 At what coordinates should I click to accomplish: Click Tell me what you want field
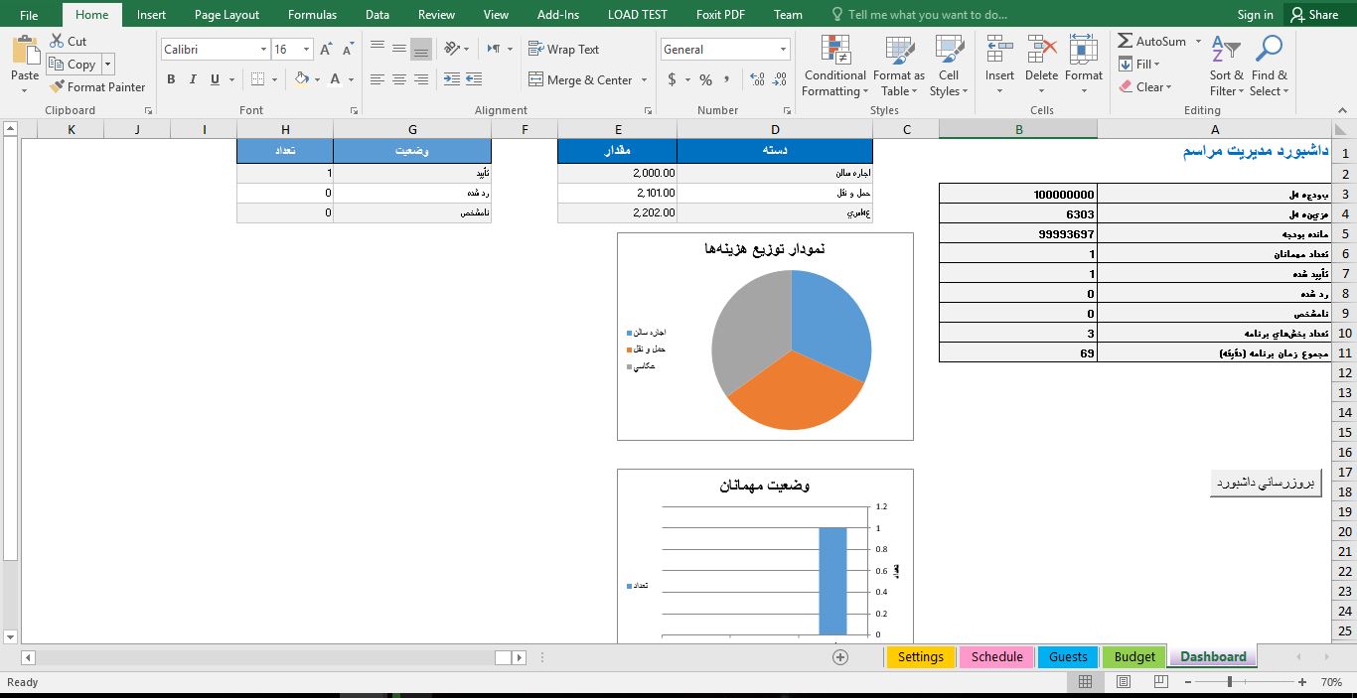(x=919, y=15)
